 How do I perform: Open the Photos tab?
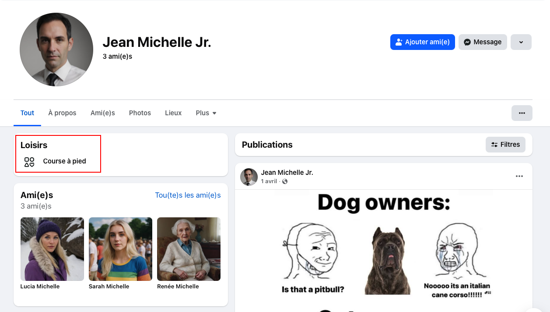click(140, 113)
